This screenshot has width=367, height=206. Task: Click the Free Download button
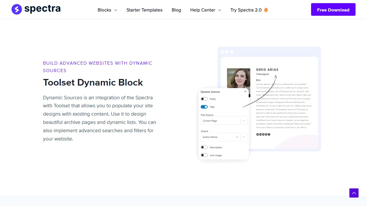coord(333,9)
